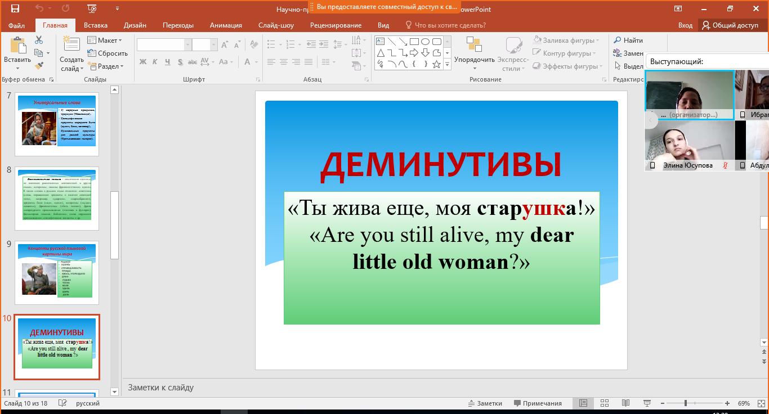The width and height of the screenshot is (769, 414).
Task: Click the zoom in plus icon
Action: (727, 403)
